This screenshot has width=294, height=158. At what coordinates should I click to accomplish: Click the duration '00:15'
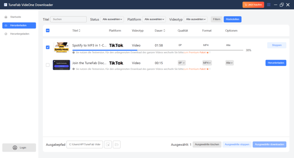pyautogui.click(x=159, y=63)
